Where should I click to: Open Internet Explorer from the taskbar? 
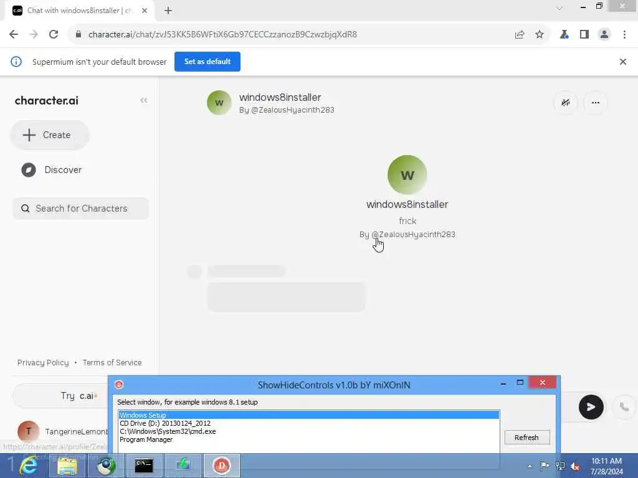(x=29, y=466)
